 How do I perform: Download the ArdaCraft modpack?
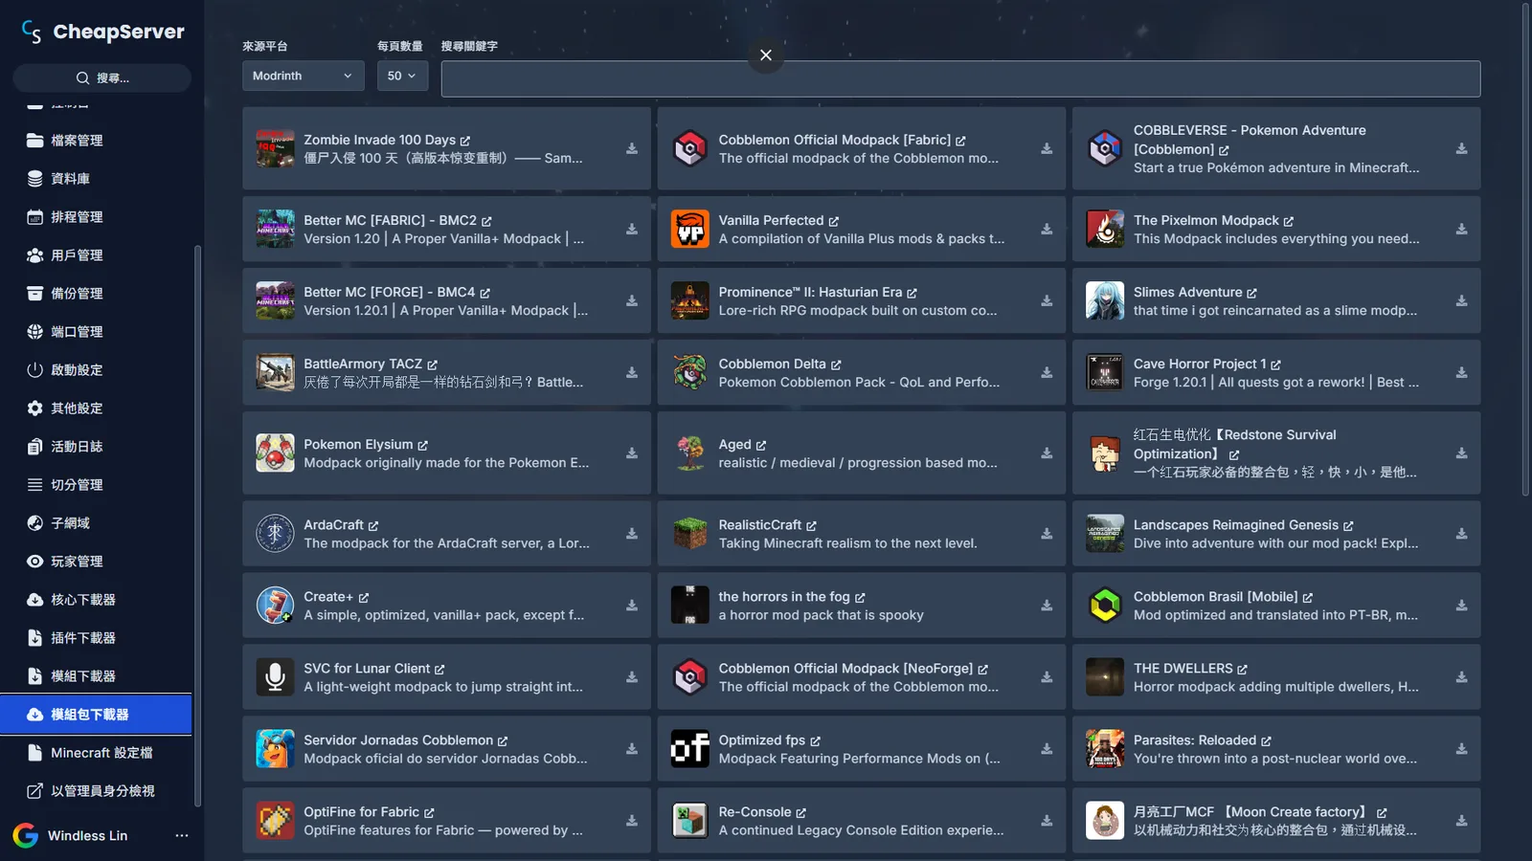coord(632,534)
